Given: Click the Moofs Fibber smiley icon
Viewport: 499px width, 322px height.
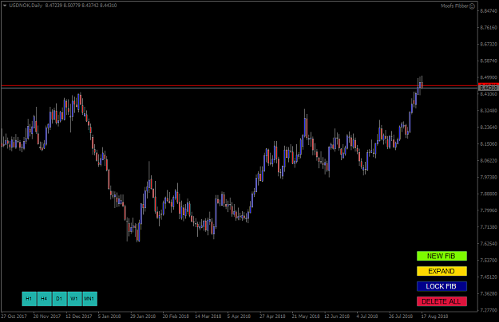Looking at the screenshot, I should pos(473,6).
